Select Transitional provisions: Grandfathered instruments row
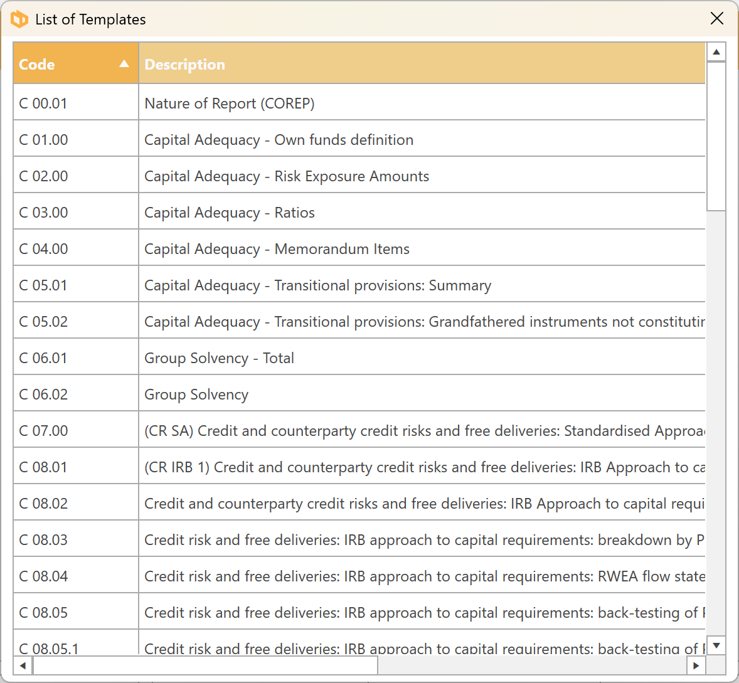The height and width of the screenshot is (683, 739). (x=422, y=321)
